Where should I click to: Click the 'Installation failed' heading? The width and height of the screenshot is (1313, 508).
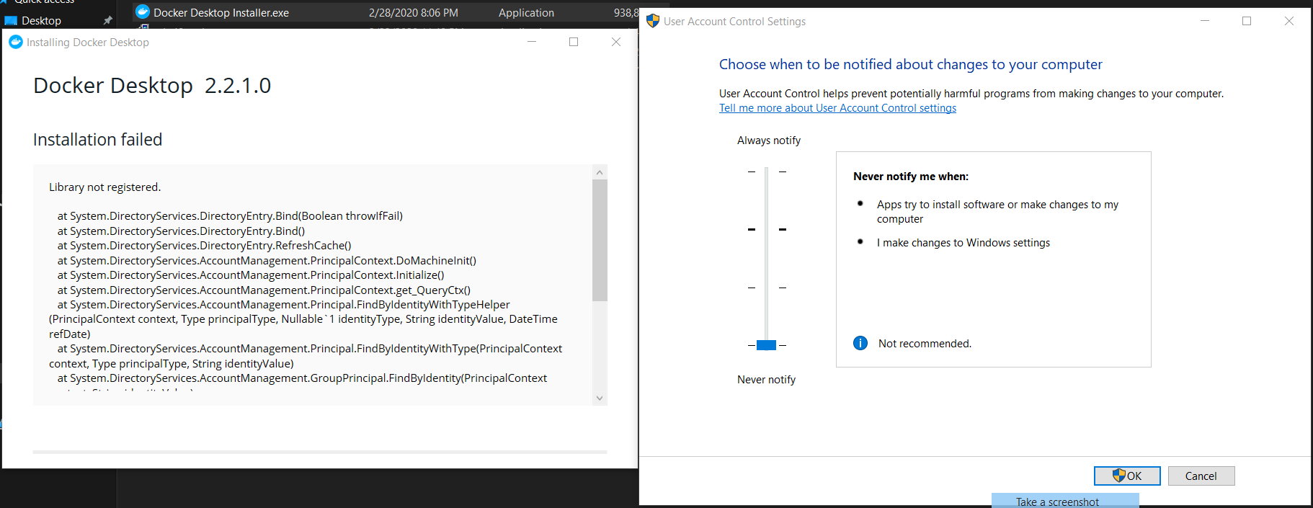[98, 140]
